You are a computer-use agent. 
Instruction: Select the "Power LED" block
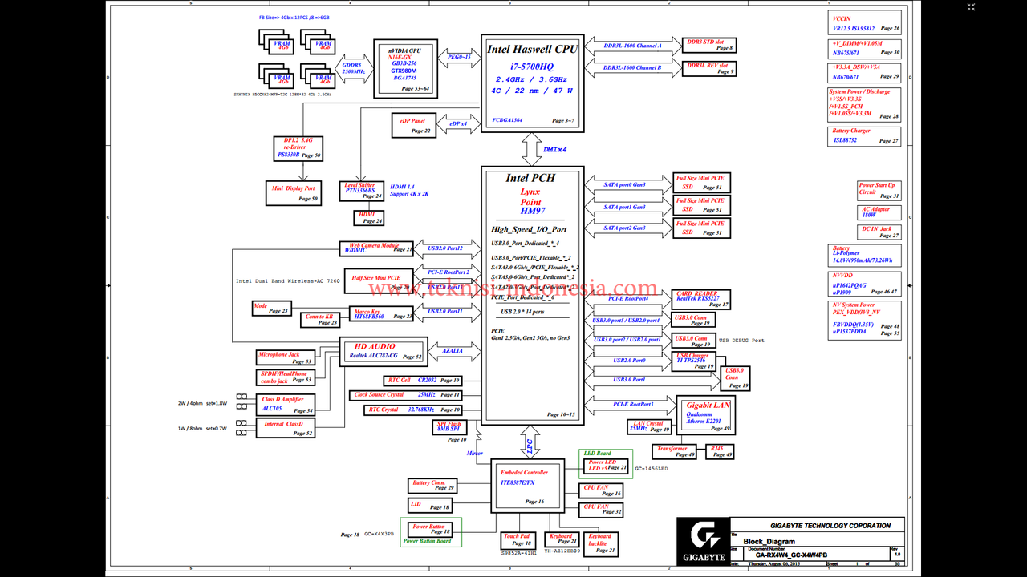coord(606,465)
